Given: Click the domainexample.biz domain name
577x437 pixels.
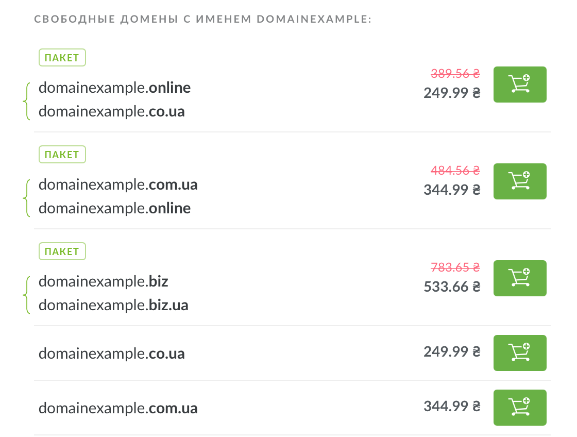Looking at the screenshot, I should [103, 281].
